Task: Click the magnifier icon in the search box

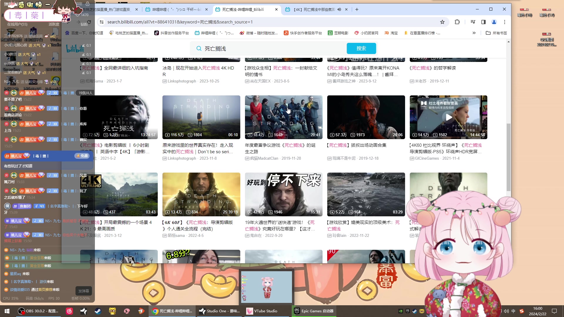Action: click(x=199, y=48)
